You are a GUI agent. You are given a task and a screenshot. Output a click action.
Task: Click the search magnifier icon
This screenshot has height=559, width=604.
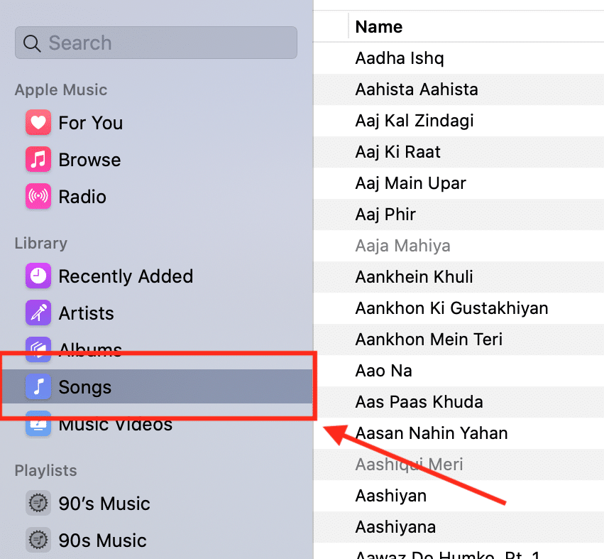32,43
